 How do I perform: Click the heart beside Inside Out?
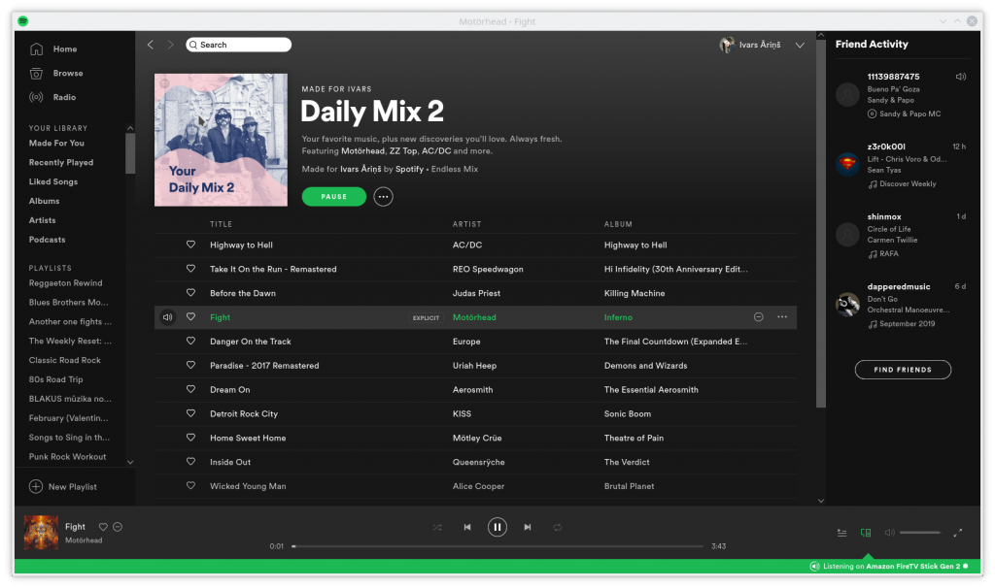pos(190,461)
